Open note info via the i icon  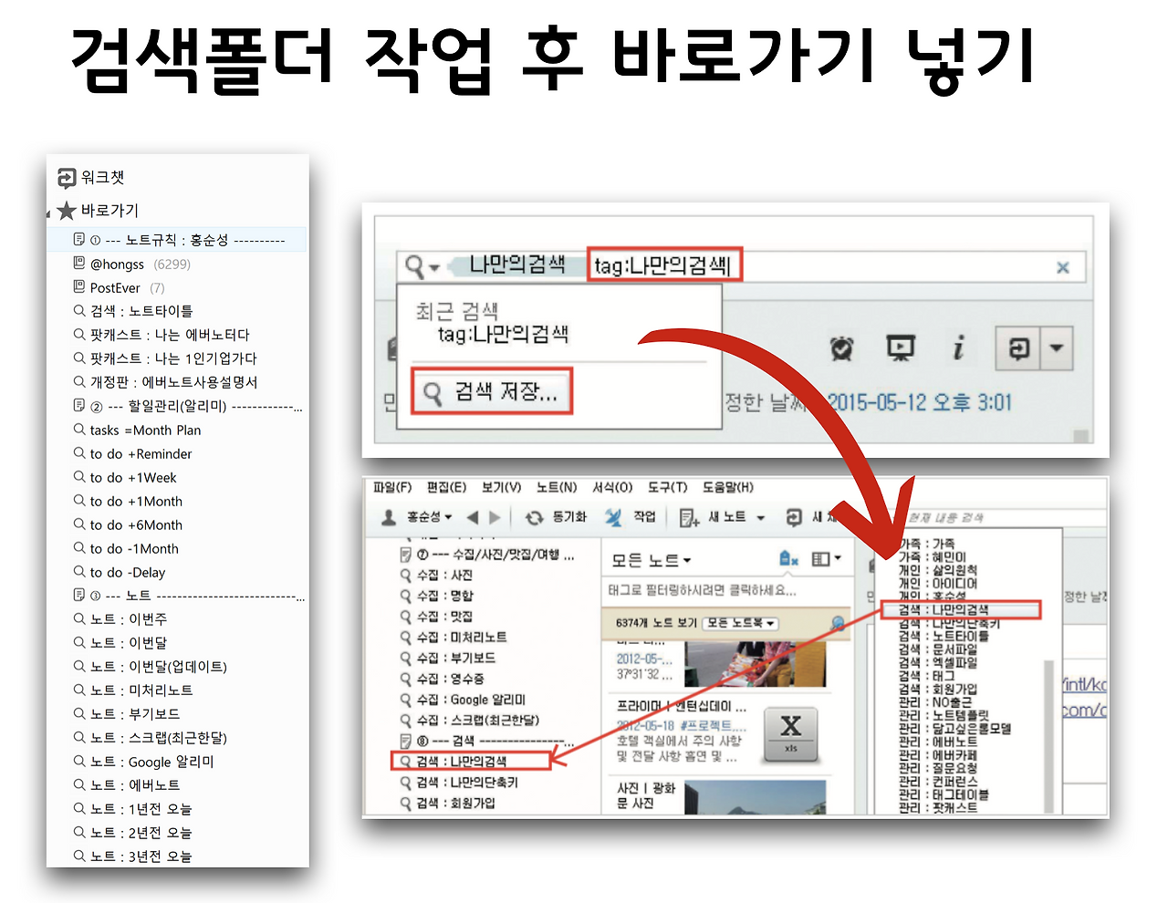pyautogui.click(x=959, y=348)
